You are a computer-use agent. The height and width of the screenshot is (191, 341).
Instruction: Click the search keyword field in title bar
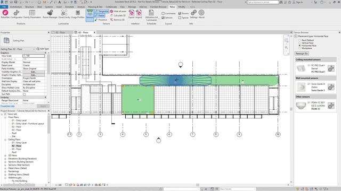263,2
